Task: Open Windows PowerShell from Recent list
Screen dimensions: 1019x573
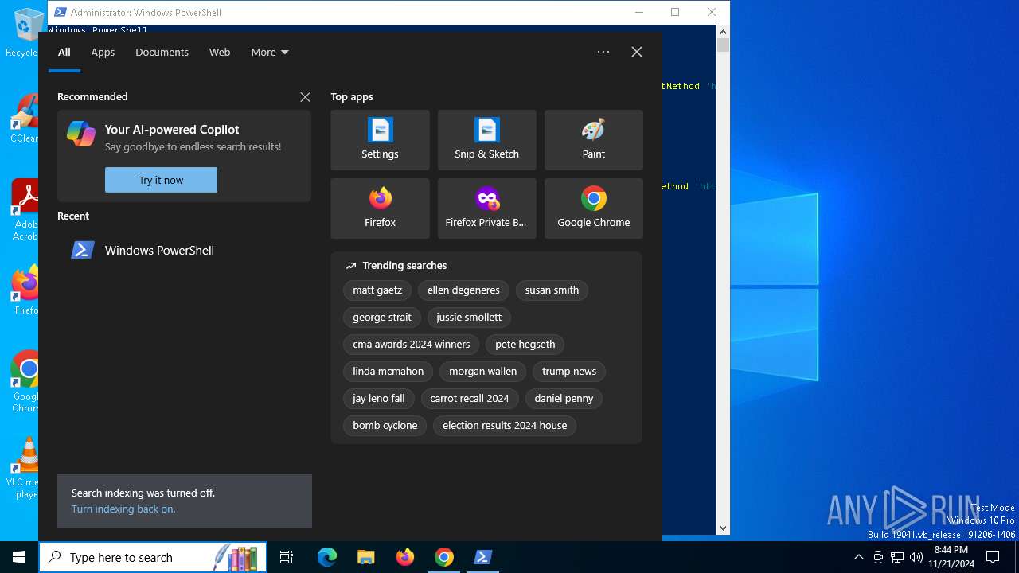Action: [184, 250]
